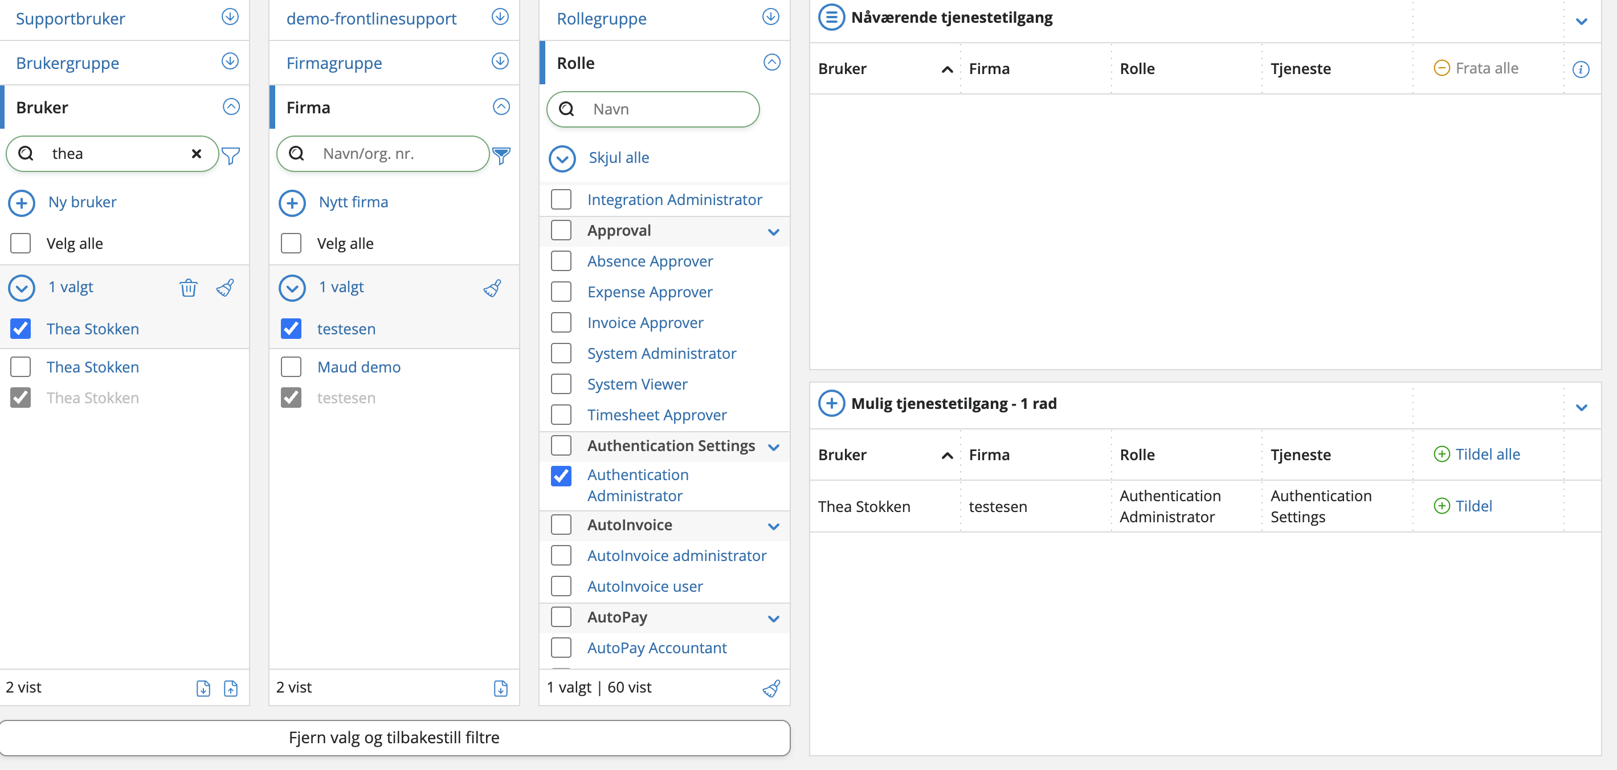This screenshot has height=770, width=1617.
Task: Import users with upload file icon
Action: (x=231, y=689)
